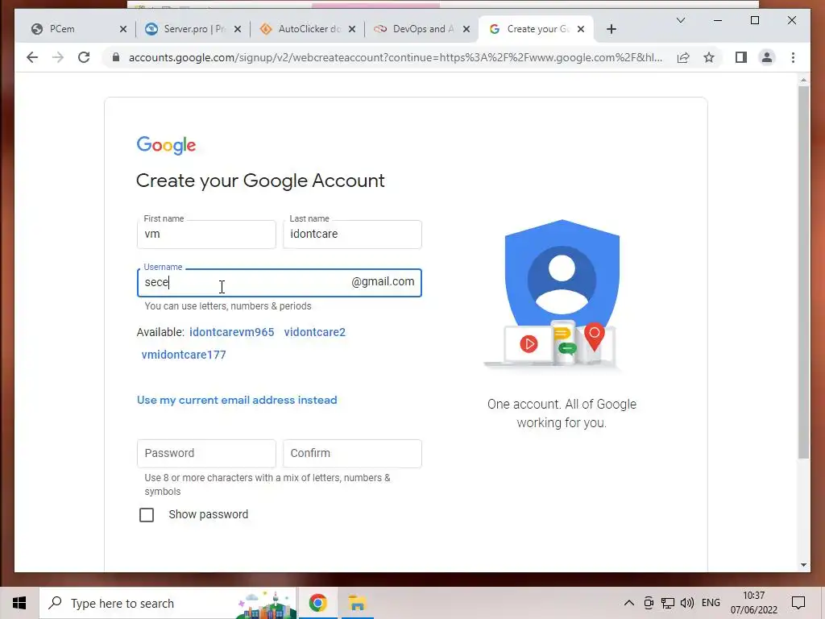The width and height of the screenshot is (825, 619).
Task: Click the address bar URL
Action: (395, 57)
